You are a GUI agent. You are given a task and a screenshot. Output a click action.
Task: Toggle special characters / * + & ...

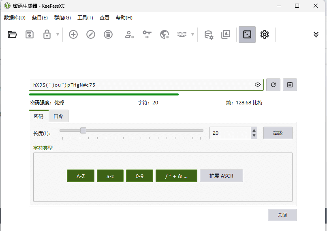[176, 176]
